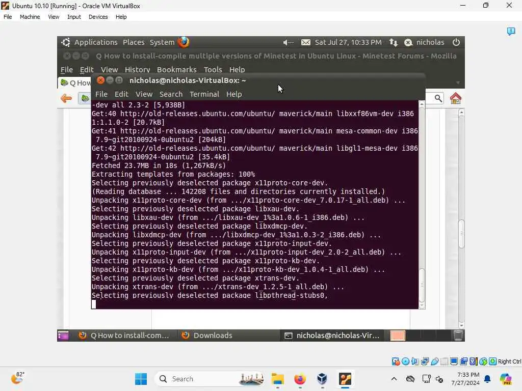This screenshot has width=522, height=391.
Task: Click VirtualBox mouse integration indicator
Action: coord(483,361)
